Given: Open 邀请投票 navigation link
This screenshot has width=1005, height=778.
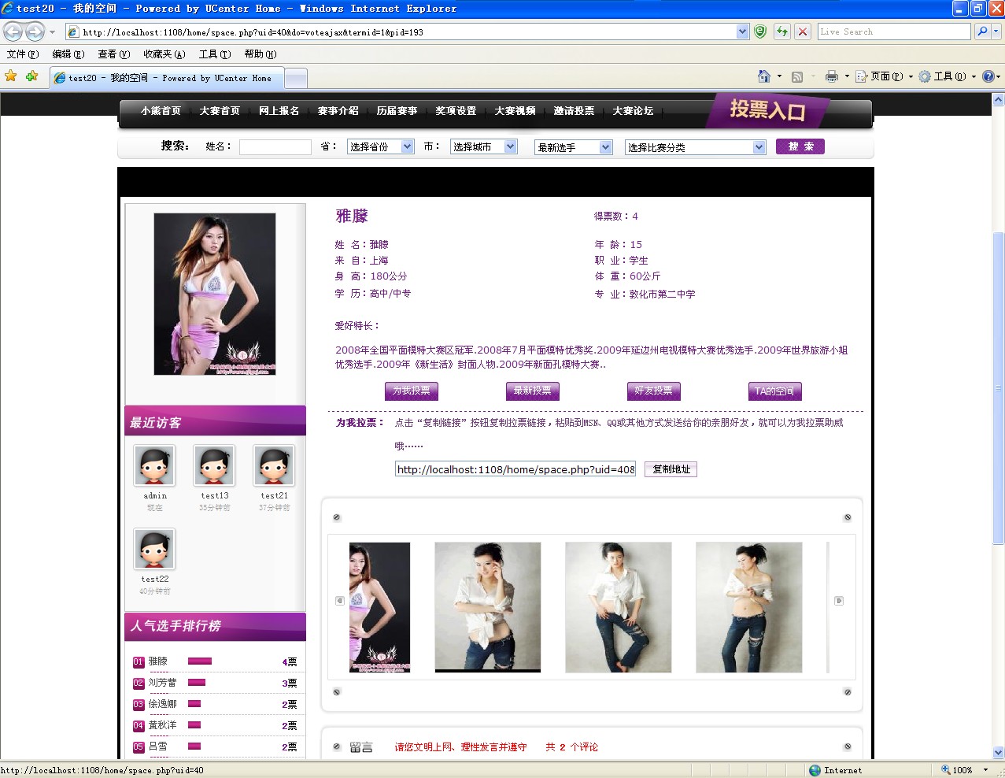Looking at the screenshot, I should tap(575, 111).
